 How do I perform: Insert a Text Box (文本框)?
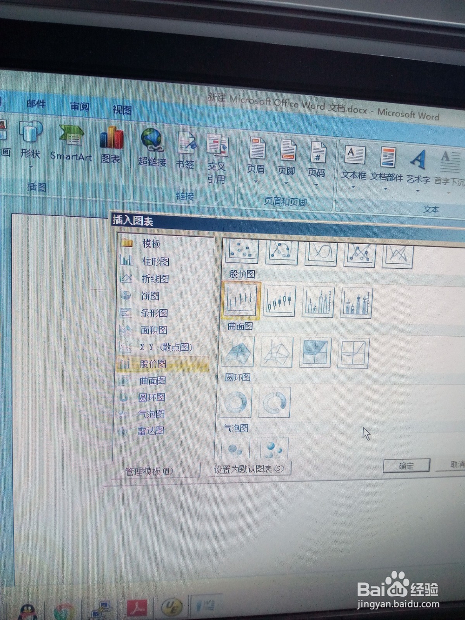coord(354,165)
